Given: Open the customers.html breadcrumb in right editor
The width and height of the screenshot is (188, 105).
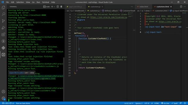Looking at the screenshot, I should [x=160, y=11].
